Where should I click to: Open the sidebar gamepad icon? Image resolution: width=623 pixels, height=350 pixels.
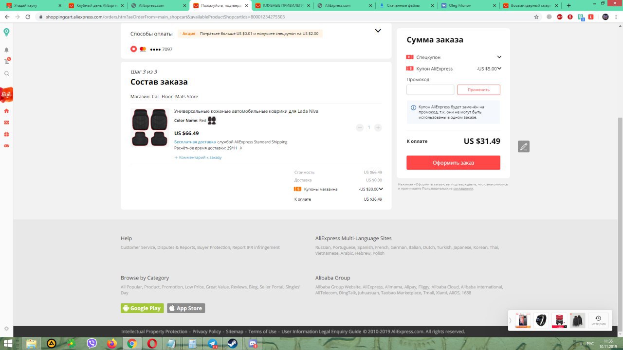point(6,146)
